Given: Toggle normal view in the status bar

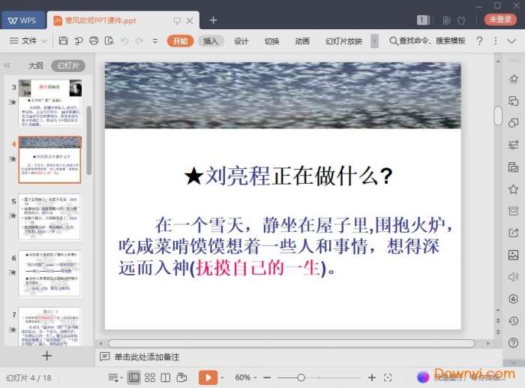Looking at the screenshot, I should pos(133,377).
